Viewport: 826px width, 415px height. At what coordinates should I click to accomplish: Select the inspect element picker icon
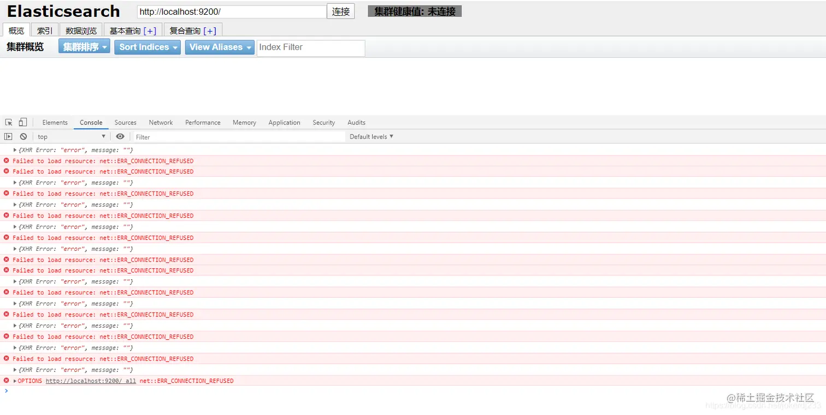[x=9, y=122]
